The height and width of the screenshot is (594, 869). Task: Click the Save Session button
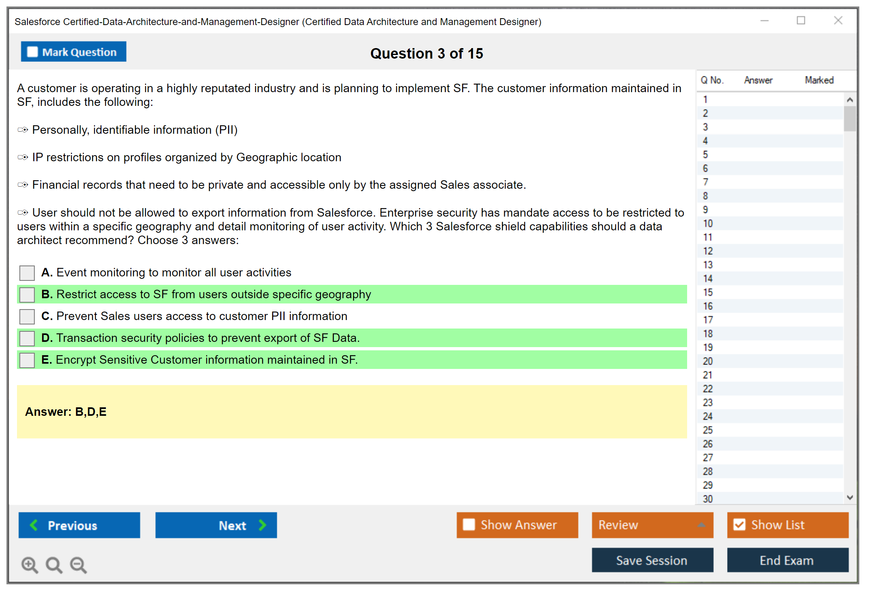coord(652,560)
